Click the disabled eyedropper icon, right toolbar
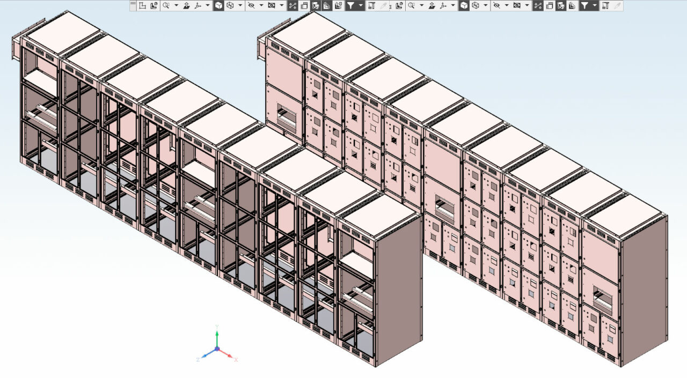The image size is (687, 378). tap(618, 5)
